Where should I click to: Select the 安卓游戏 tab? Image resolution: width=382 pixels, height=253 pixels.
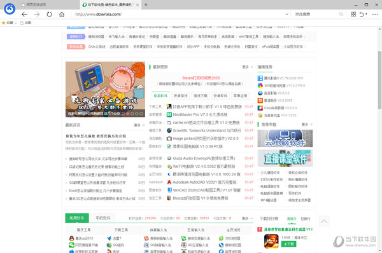pos(181,96)
